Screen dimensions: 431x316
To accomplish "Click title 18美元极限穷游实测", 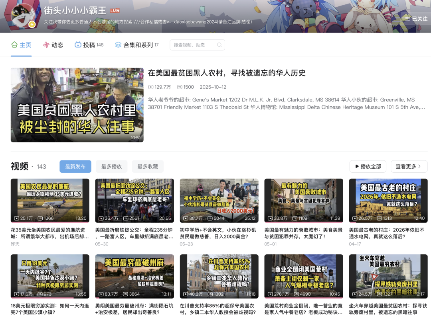I will pos(50,309).
